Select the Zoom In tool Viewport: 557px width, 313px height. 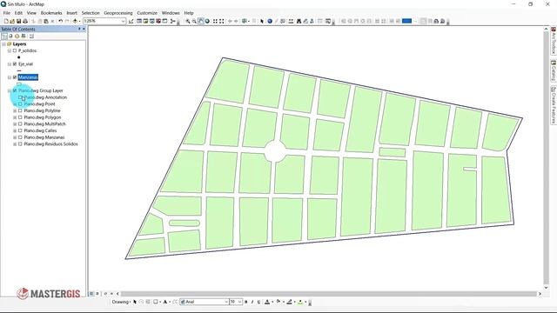188,21
